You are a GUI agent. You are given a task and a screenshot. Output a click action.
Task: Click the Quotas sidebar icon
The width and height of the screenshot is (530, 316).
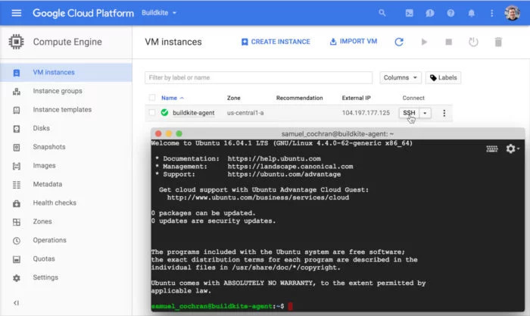click(16, 259)
